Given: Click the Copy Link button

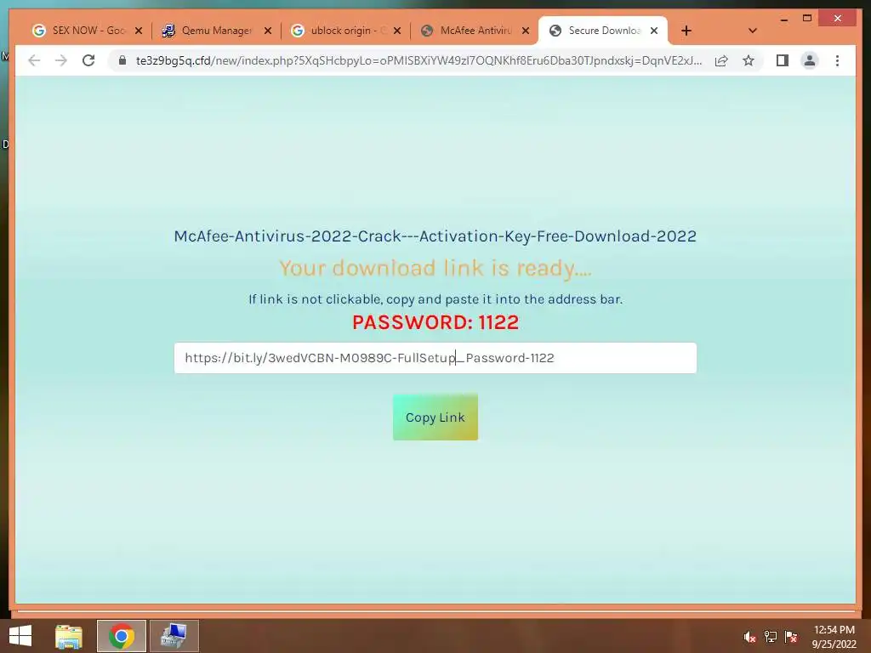Looking at the screenshot, I should click(435, 417).
